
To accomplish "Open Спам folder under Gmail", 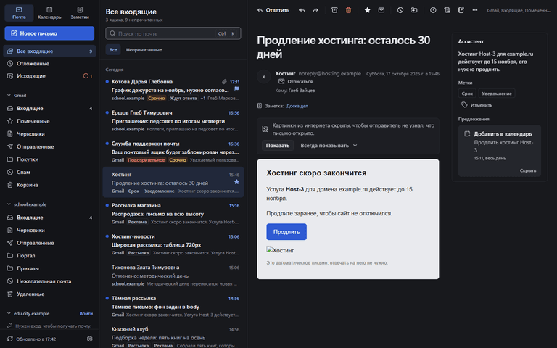I will pyautogui.click(x=49, y=173).
